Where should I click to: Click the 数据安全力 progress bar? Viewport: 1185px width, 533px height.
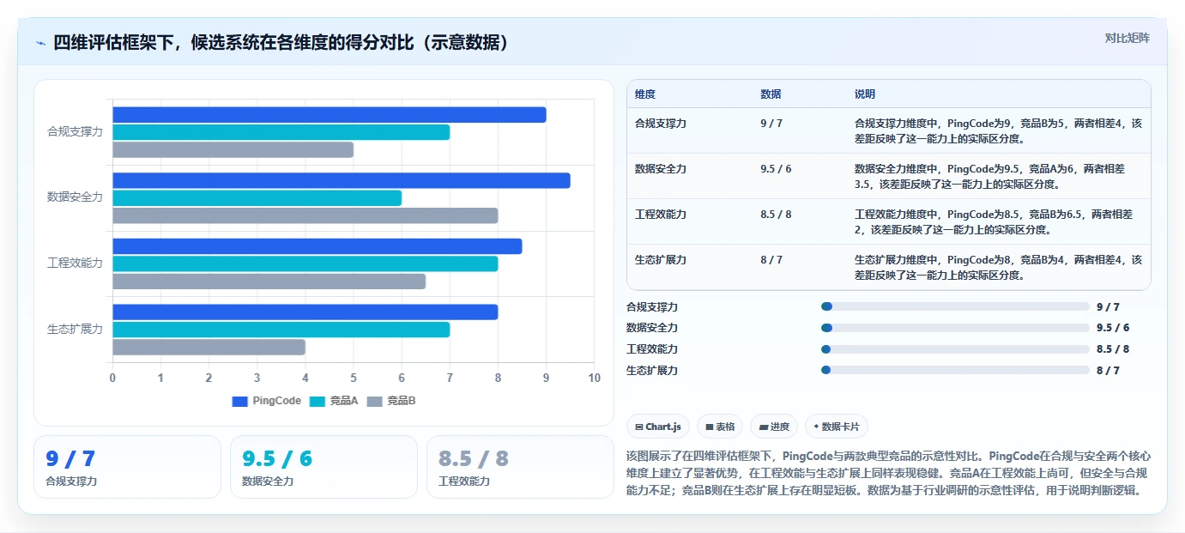pos(955,328)
